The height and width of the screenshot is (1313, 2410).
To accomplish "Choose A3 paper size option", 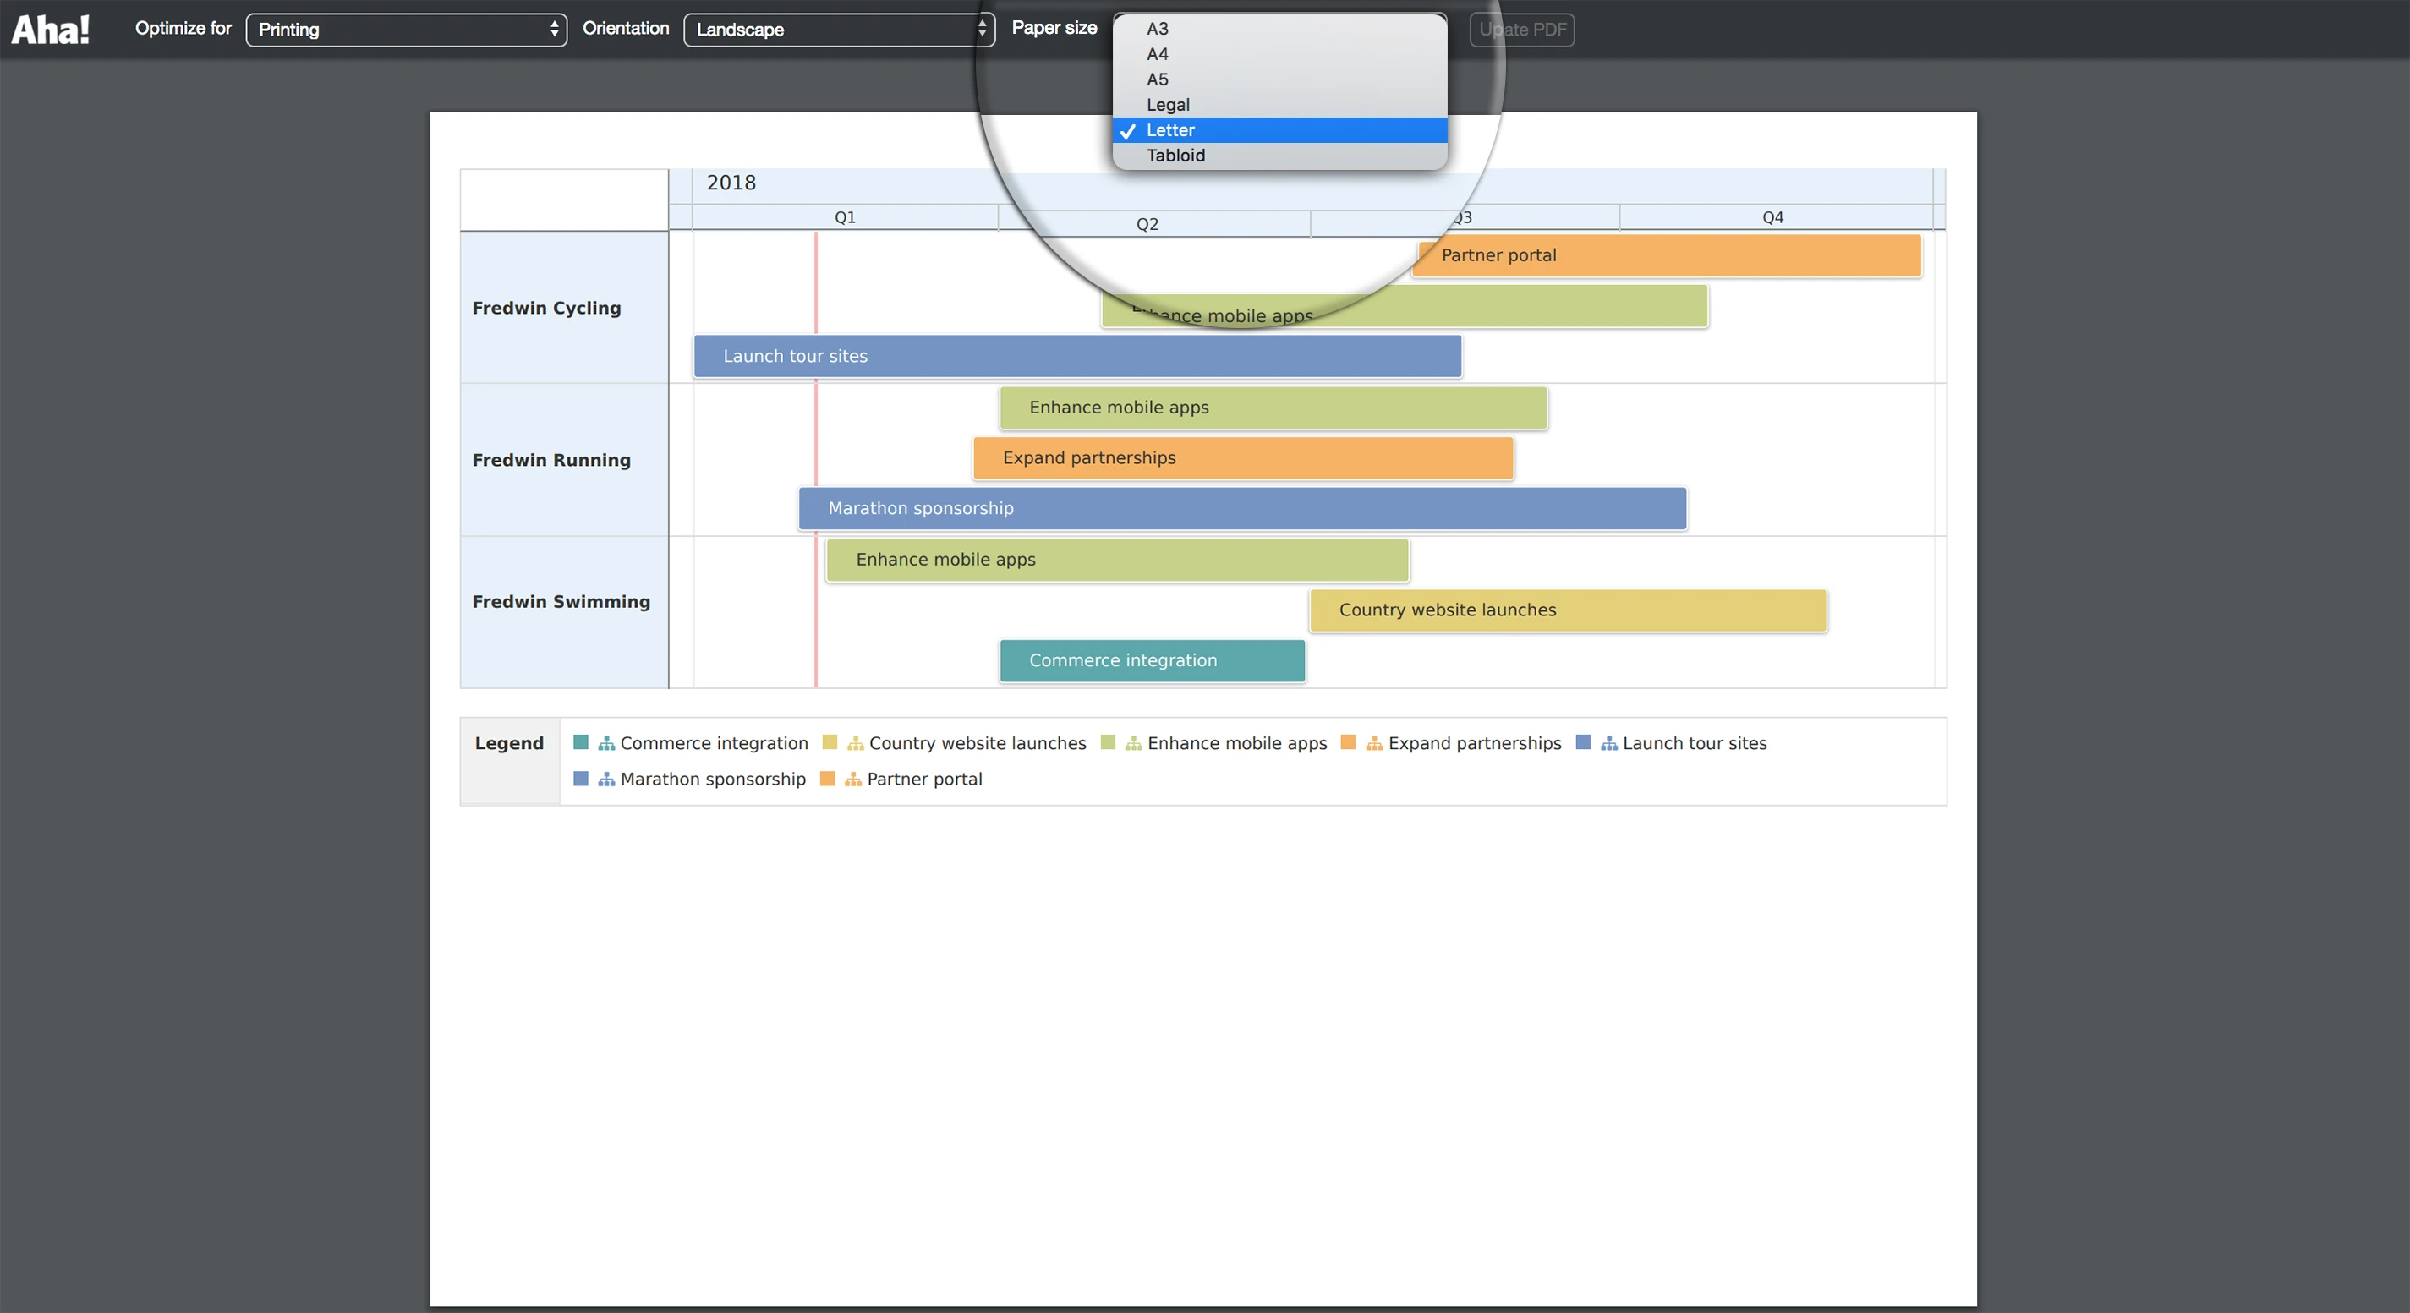I will pyautogui.click(x=1158, y=28).
